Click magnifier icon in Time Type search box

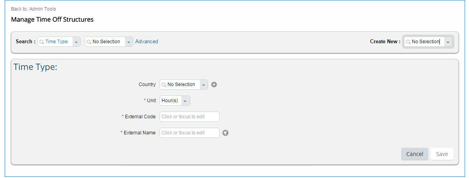[42, 42]
